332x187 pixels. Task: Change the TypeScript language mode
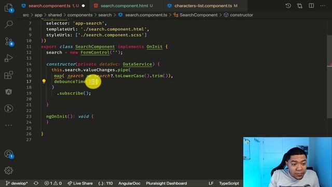tap(229, 183)
